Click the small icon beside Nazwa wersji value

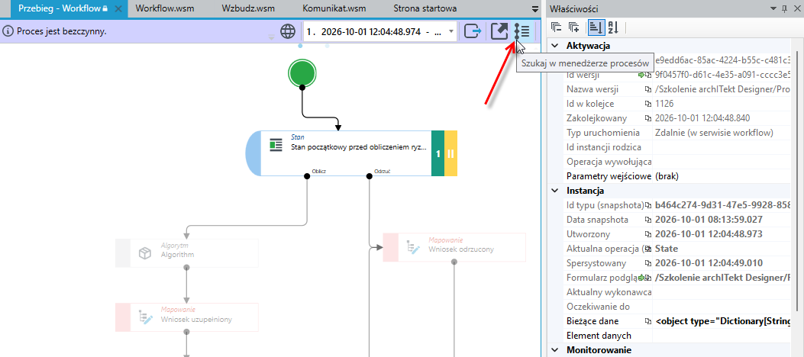coord(648,90)
